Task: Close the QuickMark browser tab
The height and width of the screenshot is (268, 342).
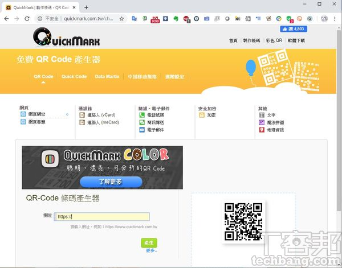Action: pos(74,7)
